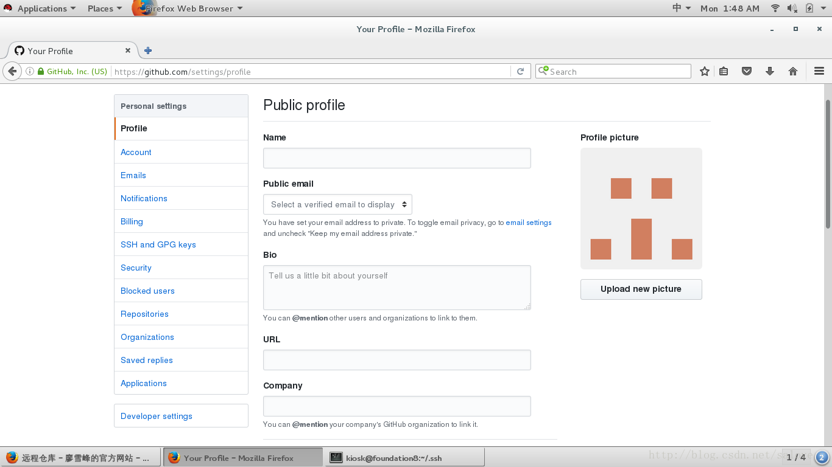Select the Profile settings item

[x=182, y=128]
